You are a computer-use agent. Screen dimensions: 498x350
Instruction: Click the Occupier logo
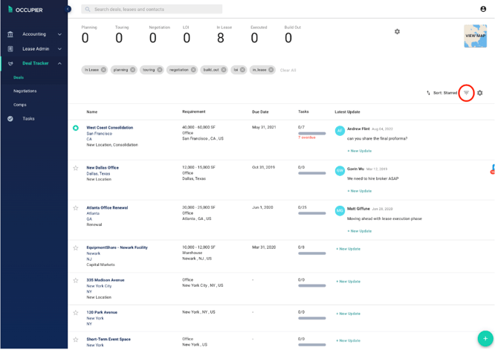25,10
